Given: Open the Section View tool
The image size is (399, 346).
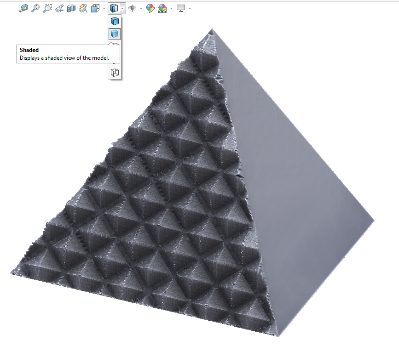Looking at the screenshot, I should click(x=71, y=8).
